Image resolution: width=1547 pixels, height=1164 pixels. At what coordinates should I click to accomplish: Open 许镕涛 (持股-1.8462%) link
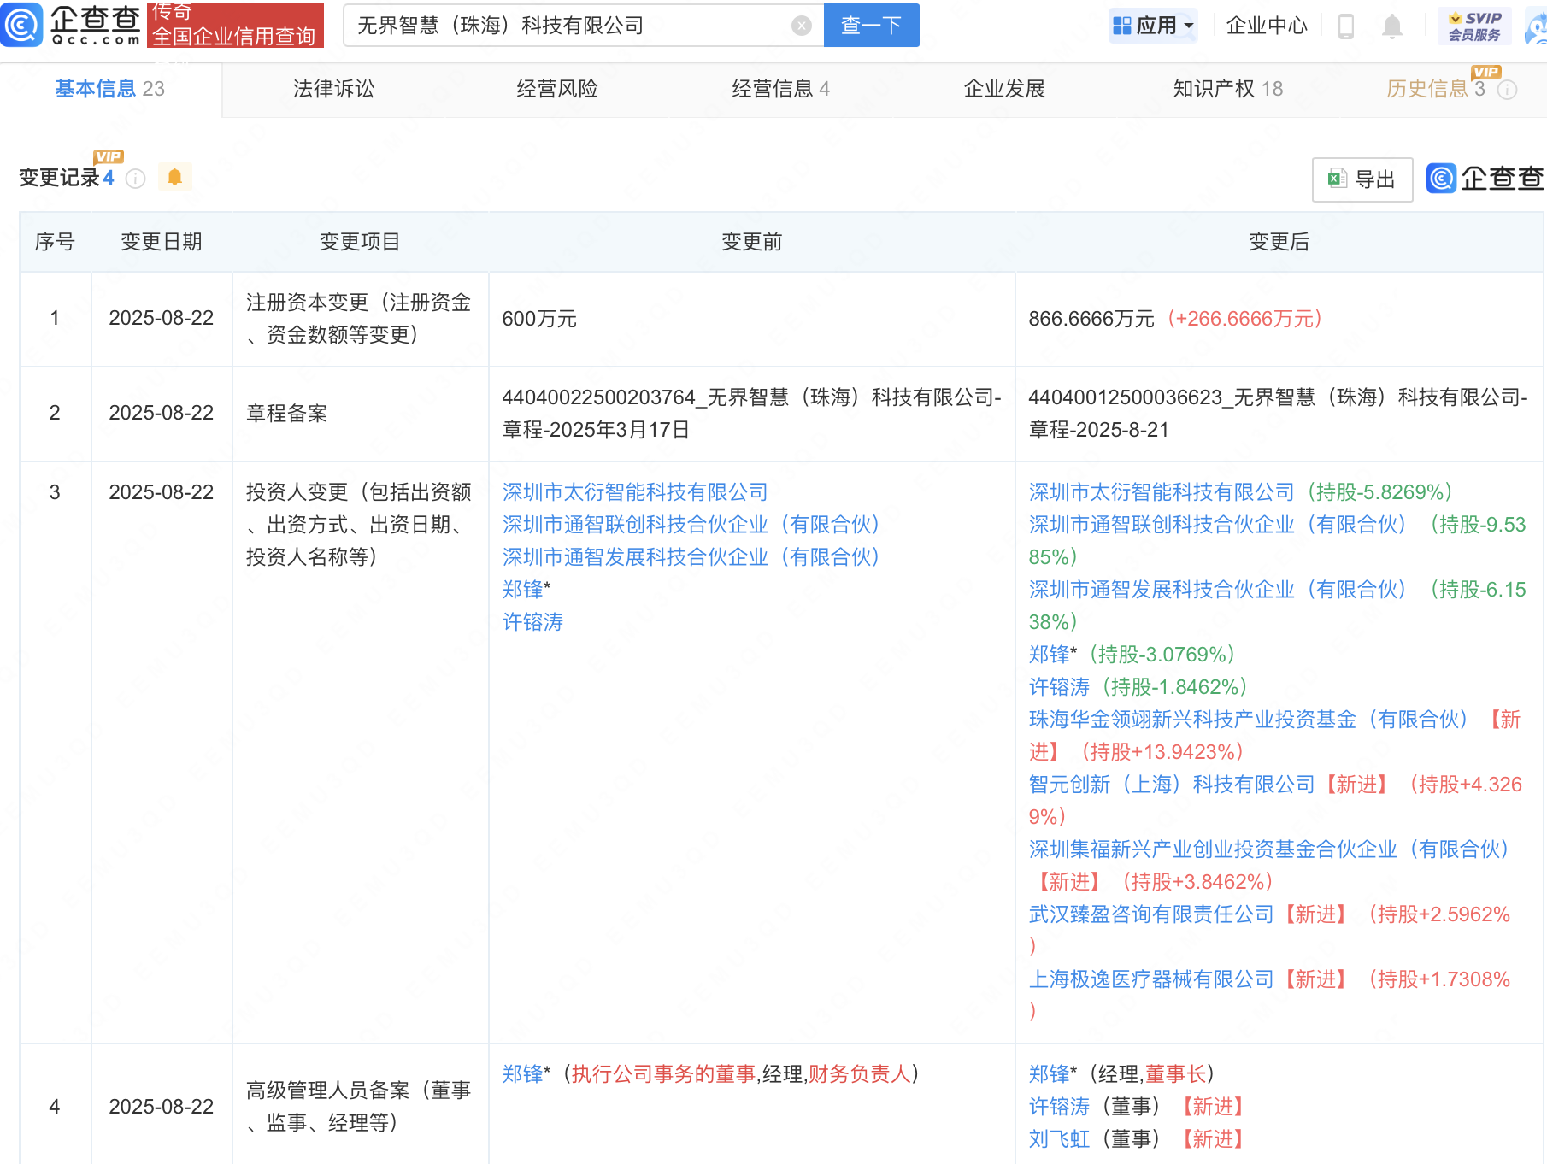(1060, 687)
